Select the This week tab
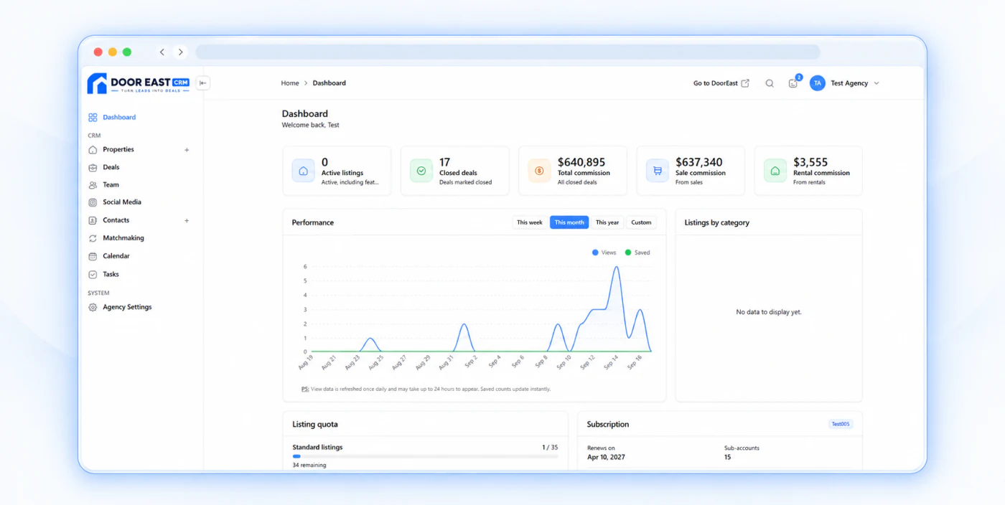The height and width of the screenshot is (505, 1005). tap(530, 222)
